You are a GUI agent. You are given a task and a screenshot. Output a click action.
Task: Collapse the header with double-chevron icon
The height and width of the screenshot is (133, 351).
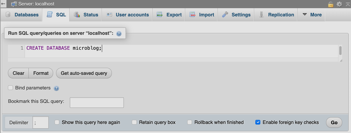(347, 4)
